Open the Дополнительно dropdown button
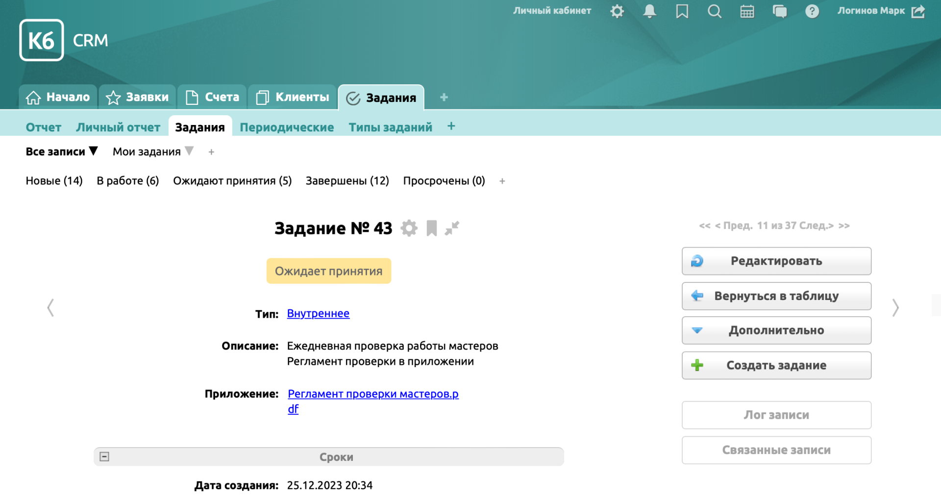Image resolution: width=941 pixels, height=502 pixels. (x=776, y=330)
